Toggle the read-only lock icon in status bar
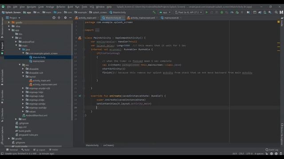This screenshot has width=284, height=159. pos(267,154)
